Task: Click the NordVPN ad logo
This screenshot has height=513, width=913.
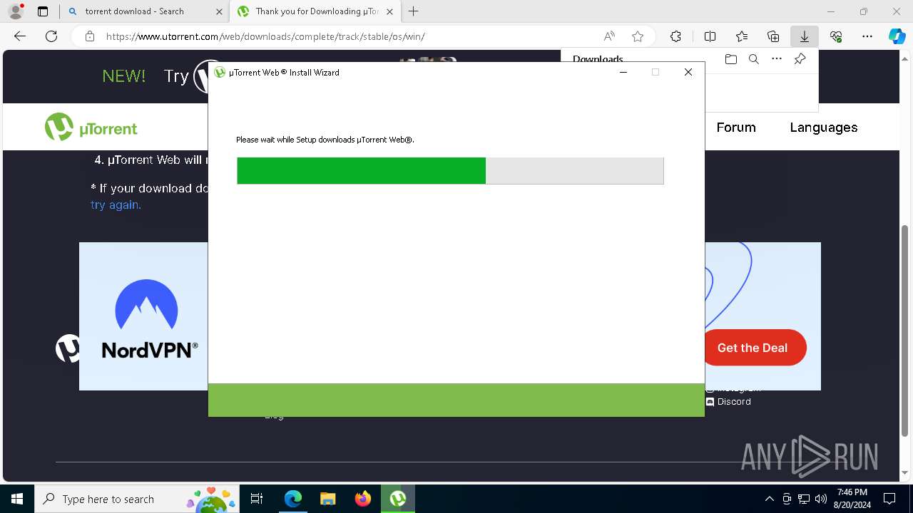Action: (x=149, y=319)
